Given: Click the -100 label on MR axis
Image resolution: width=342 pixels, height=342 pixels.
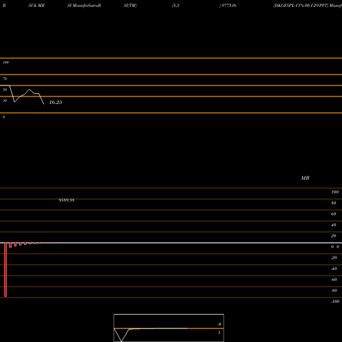Looking at the screenshot, I should (x=335, y=302).
